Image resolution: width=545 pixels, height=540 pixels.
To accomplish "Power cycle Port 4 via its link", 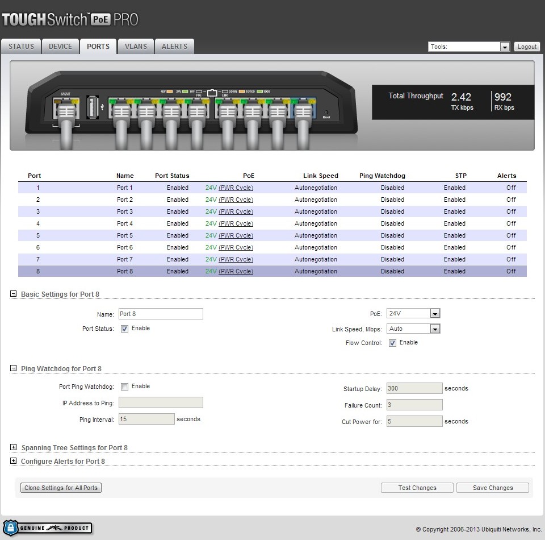I will pyautogui.click(x=236, y=224).
